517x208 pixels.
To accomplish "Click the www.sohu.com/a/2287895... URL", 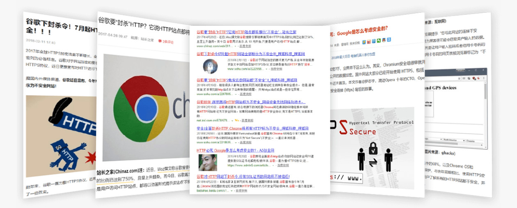I will coord(215,94).
